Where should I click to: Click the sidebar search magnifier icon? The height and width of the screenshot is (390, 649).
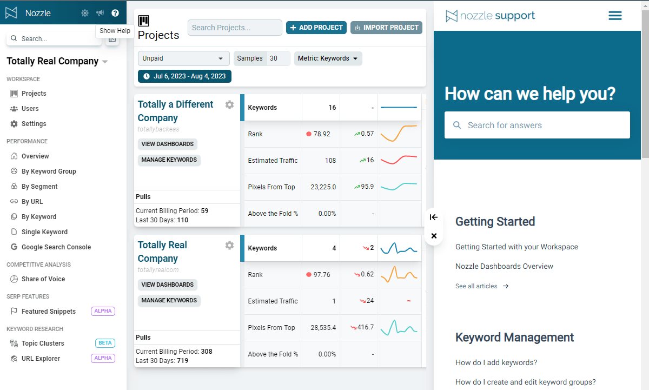click(14, 39)
